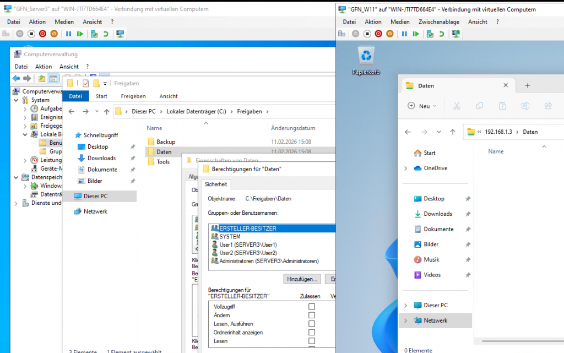This screenshot has height=353, width=564.
Task: Switch to the Freigeben ribbon tab
Action: click(x=133, y=96)
